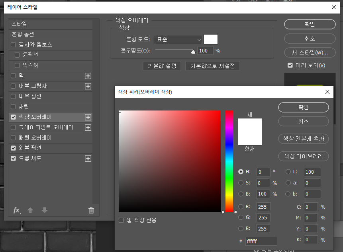Click the hex color input field
Screen dimensions: 343x252
click(x=261, y=241)
